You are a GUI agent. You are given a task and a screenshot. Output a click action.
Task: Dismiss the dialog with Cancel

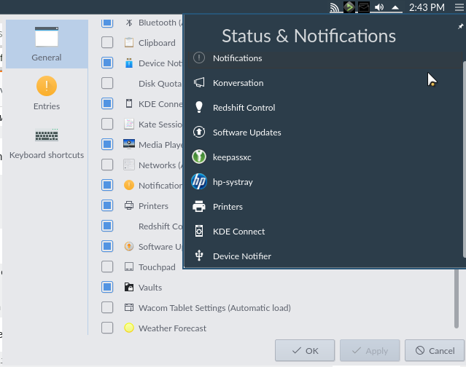click(435, 351)
